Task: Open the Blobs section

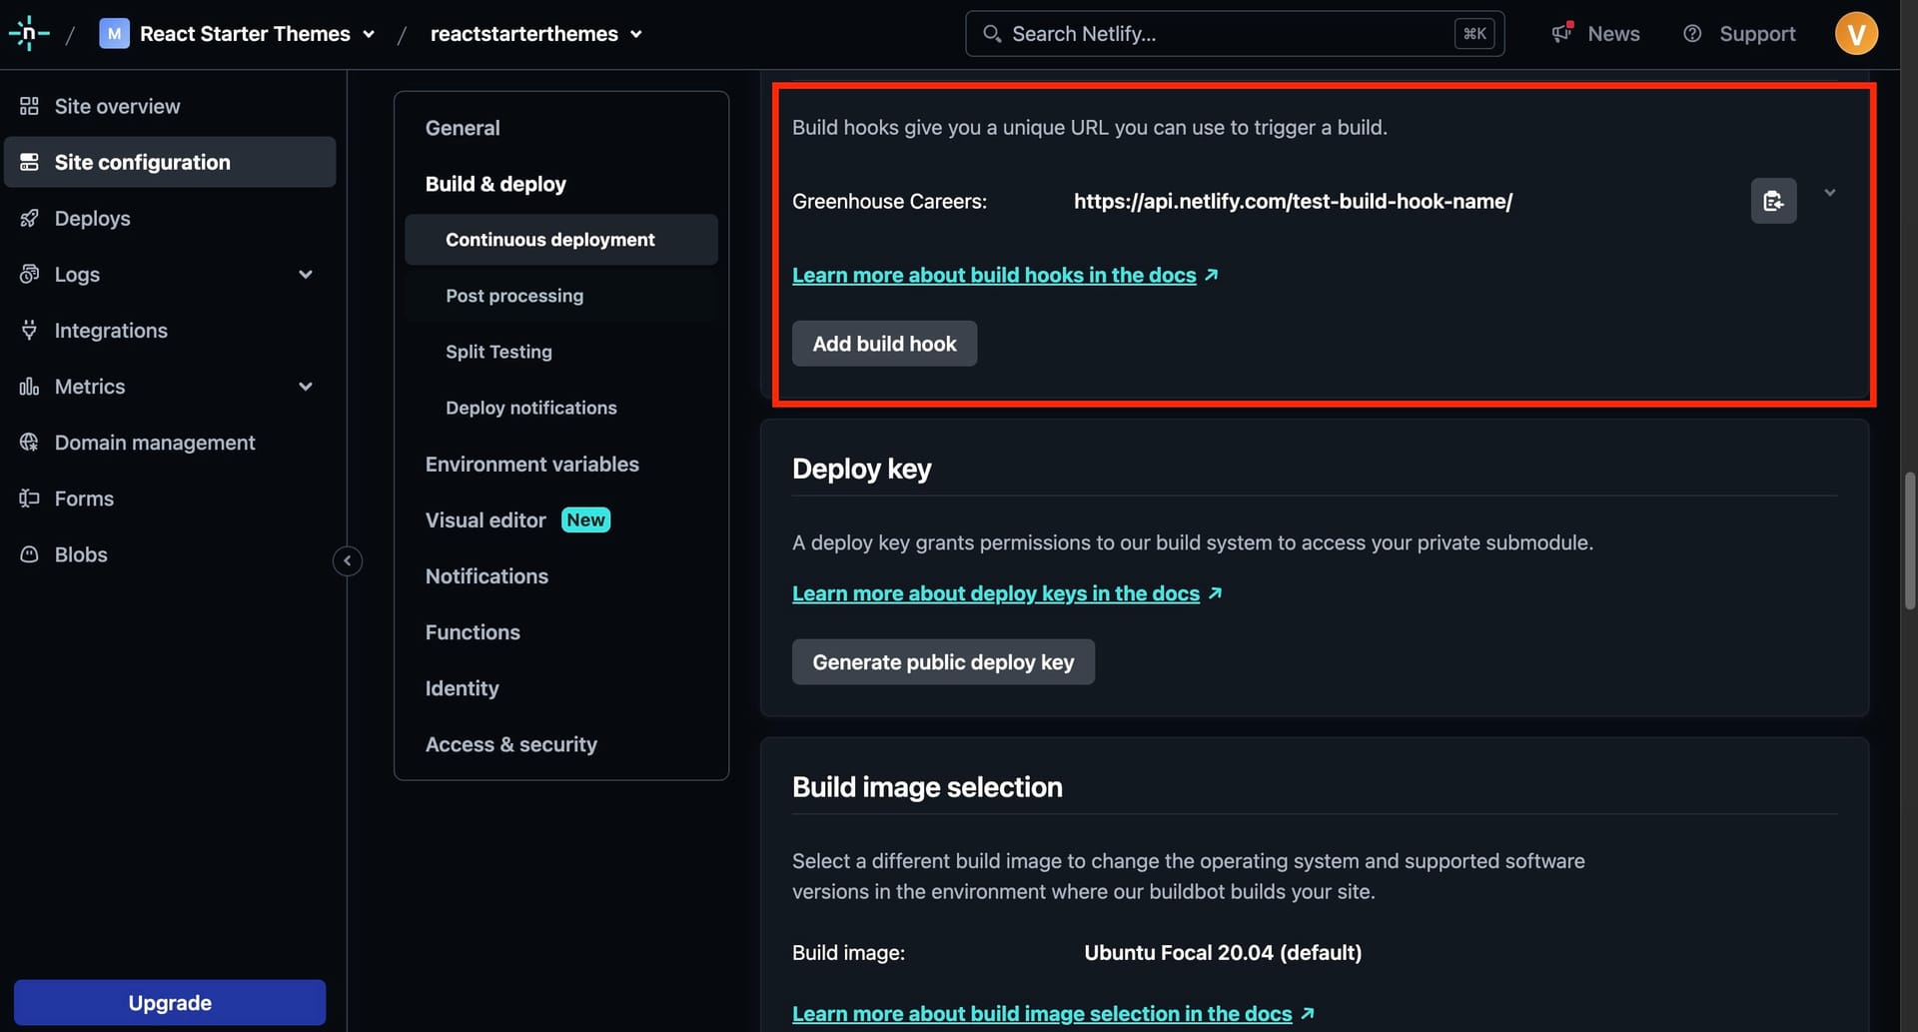Action: tap(80, 554)
